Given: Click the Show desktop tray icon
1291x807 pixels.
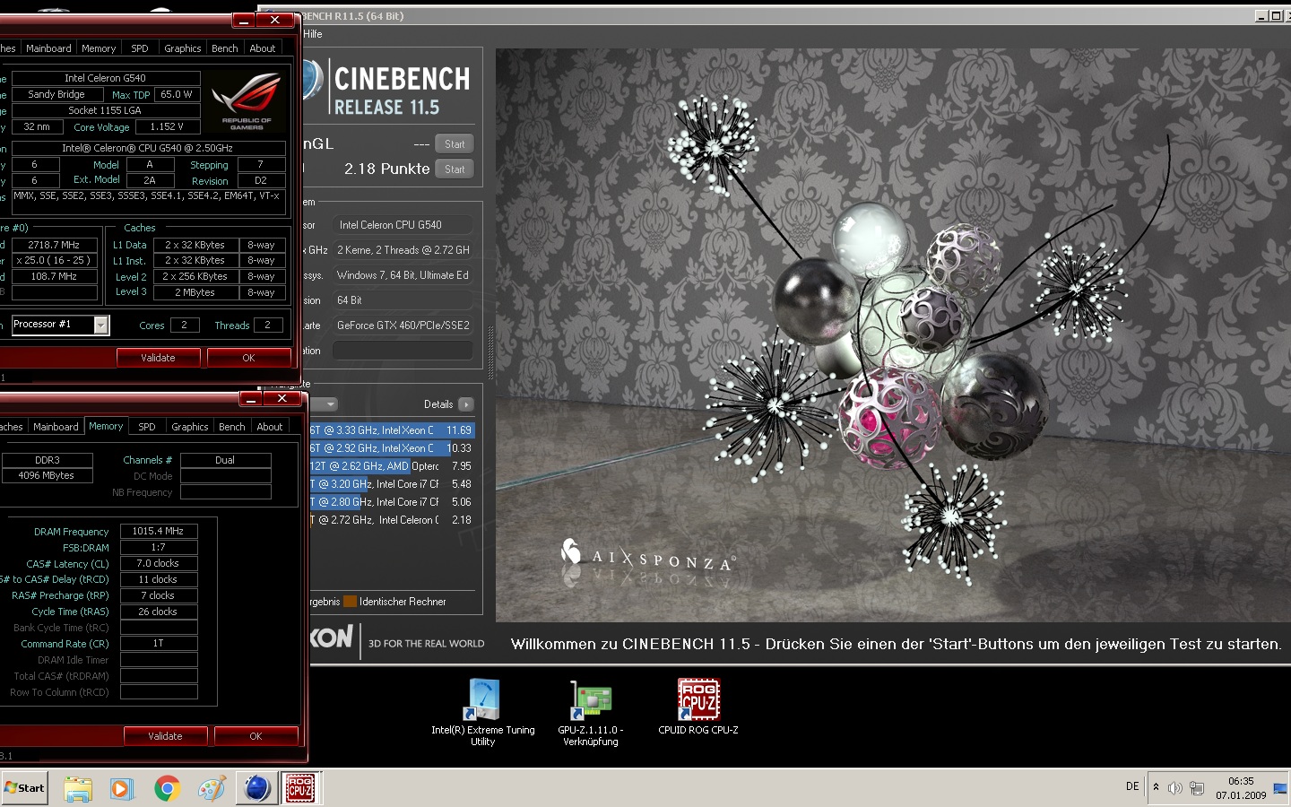Looking at the screenshot, I should 1280,788.
